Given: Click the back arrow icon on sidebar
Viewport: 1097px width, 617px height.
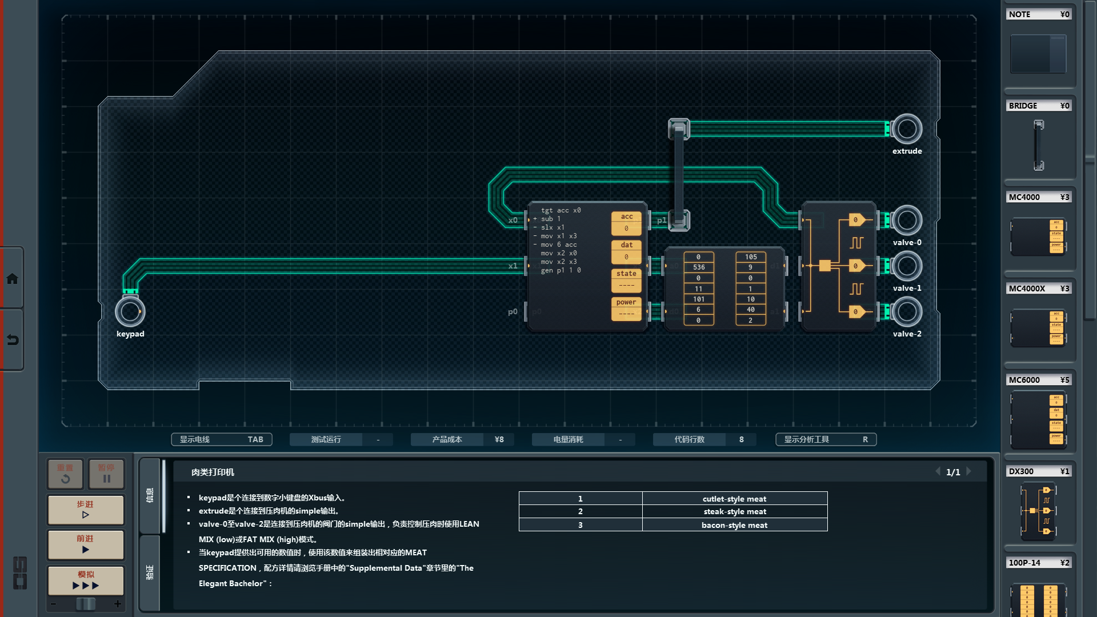Looking at the screenshot, I should [12, 340].
